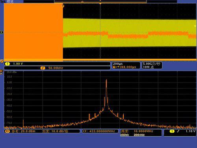Click the yellow trigger source 1 badge
This screenshot has height=148, width=197.
pos(172,131)
